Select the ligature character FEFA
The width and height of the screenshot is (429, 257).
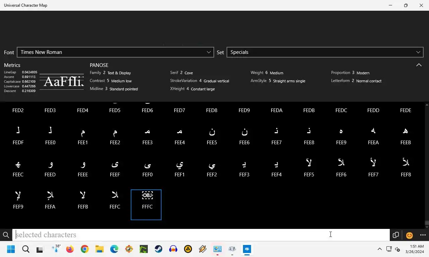(x=50, y=201)
